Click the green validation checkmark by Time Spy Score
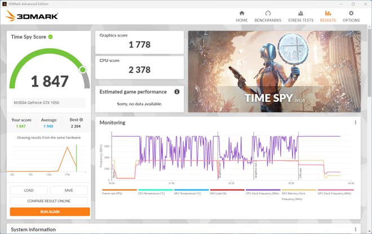The width and height of the screenshot is (372, 234). click(51, 37)
